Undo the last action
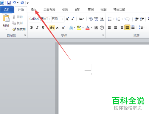Viewport: 149px width, 114px height. click(14, 3)
